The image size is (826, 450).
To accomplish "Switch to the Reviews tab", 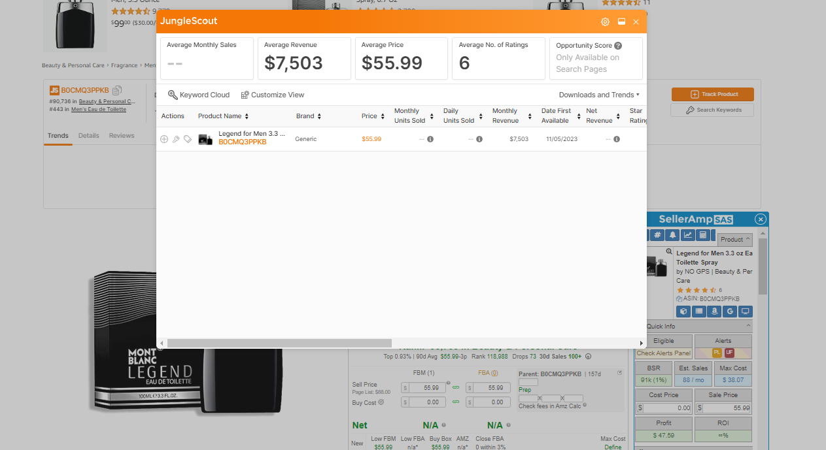I will click(122, 136).
